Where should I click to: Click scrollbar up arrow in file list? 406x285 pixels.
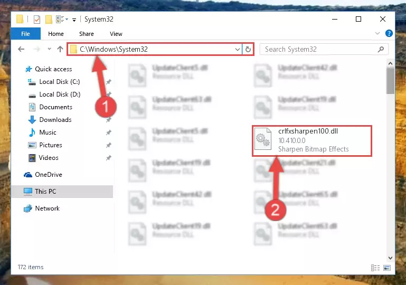click(x=390, y=63)
